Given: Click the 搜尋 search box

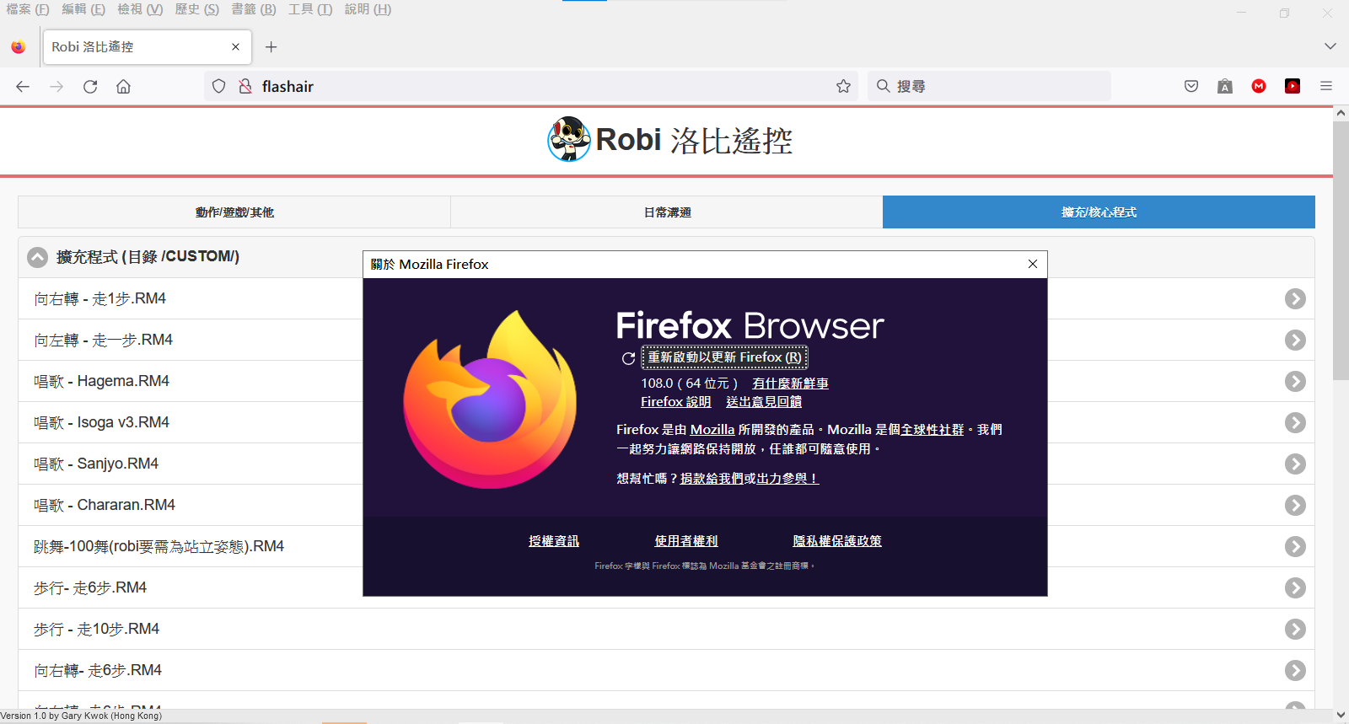Looking at the screenshot, I should (989, 86).
